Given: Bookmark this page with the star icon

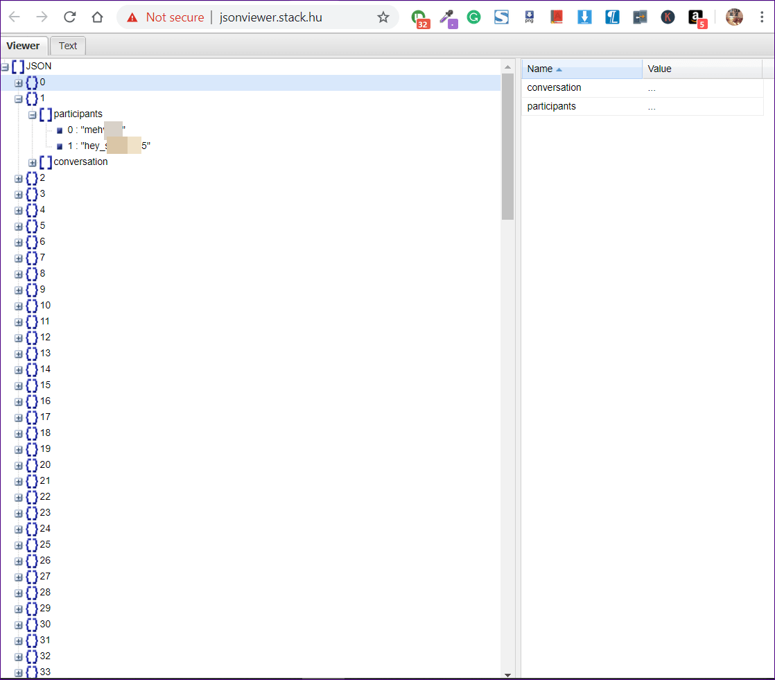Looking at the screenshot, I should pos(383,17).
